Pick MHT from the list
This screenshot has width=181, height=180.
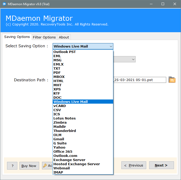[83, 85]
